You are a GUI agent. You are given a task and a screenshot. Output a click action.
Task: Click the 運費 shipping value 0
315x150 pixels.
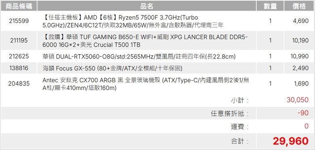point(307,126)
